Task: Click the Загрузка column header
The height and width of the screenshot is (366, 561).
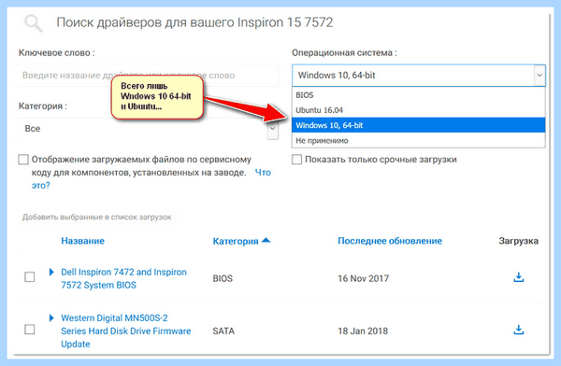Action: point(518,241)
